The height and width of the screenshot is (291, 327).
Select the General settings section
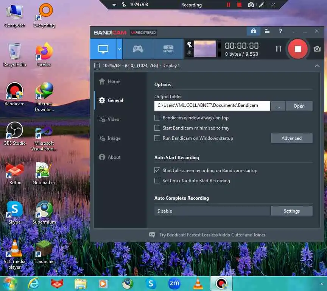[x=111, y=100]
